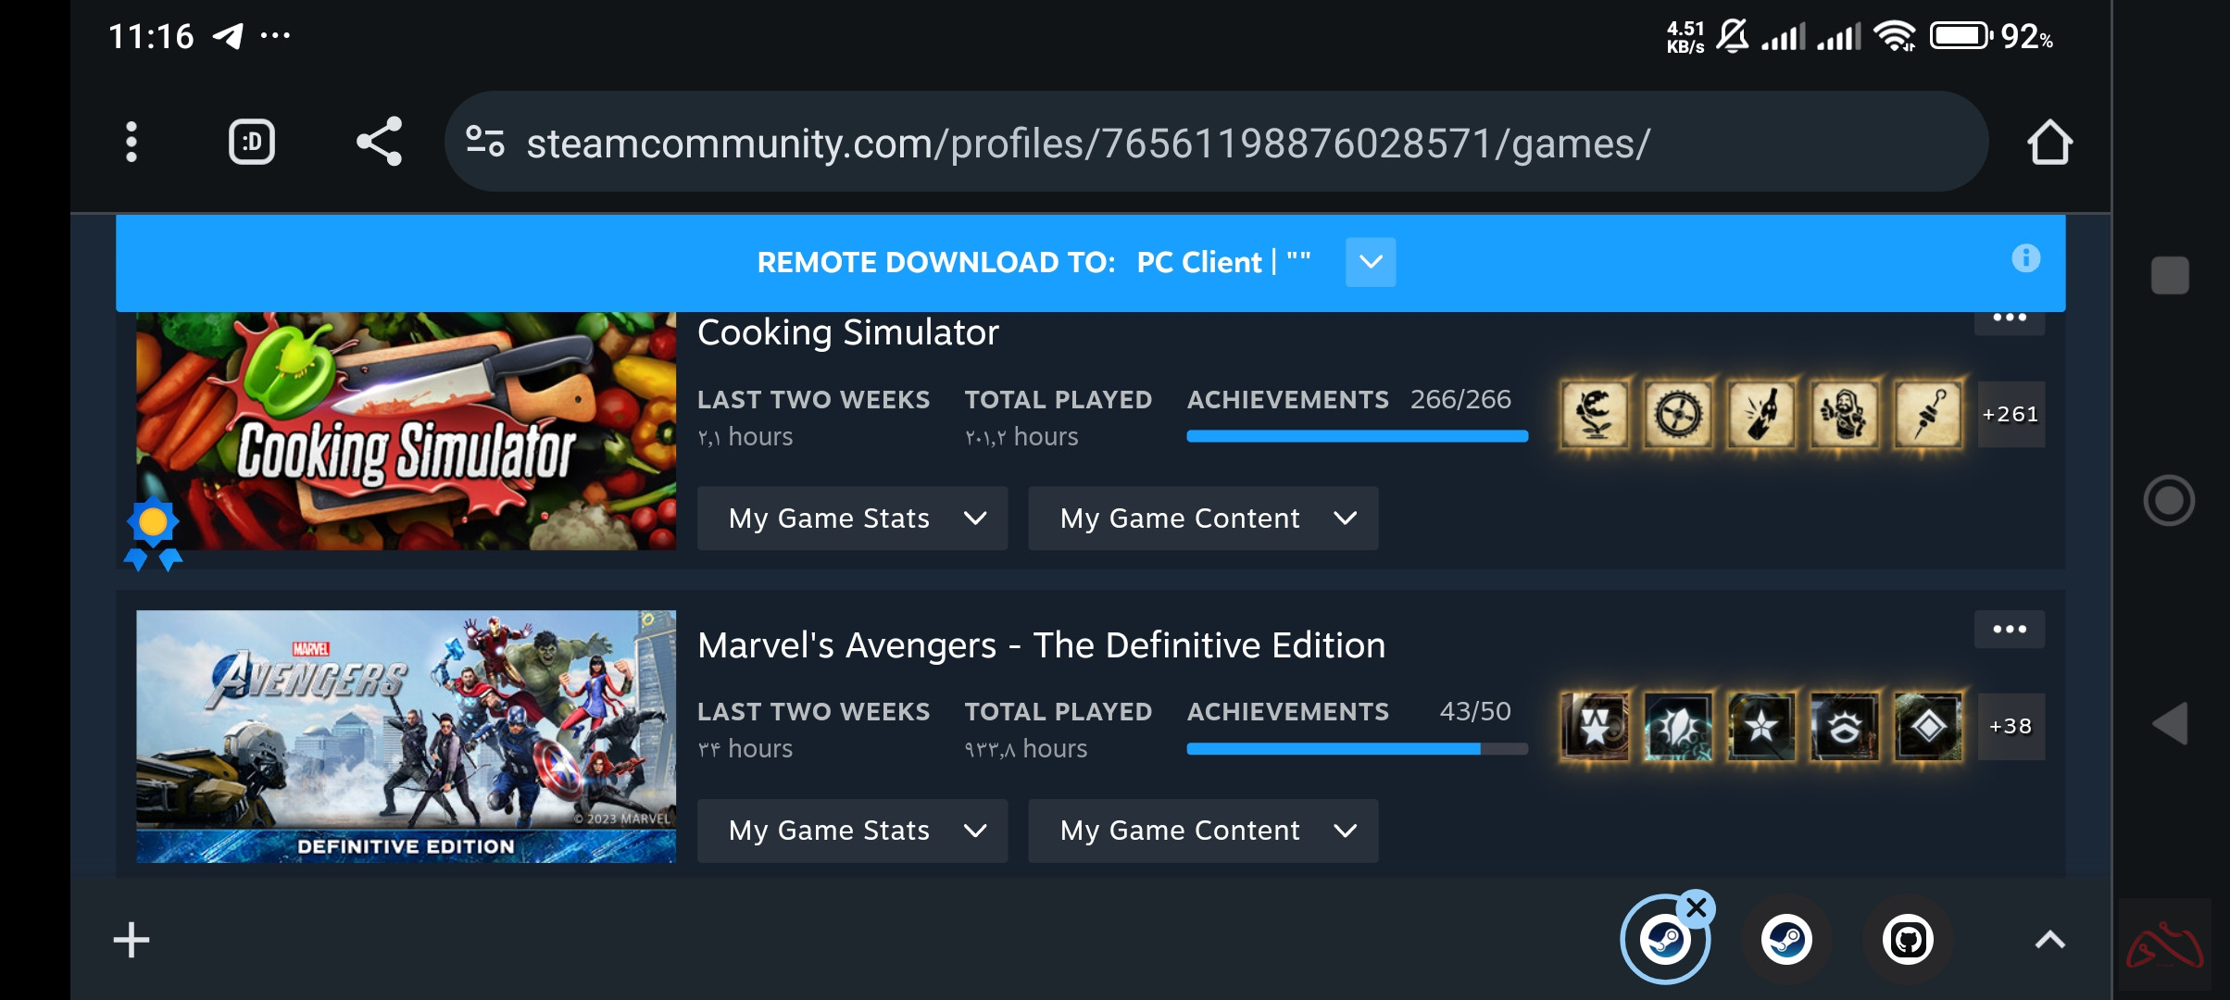
Task: Select the first Cooking Simulator achievement icon
Action: (1595, 414)
